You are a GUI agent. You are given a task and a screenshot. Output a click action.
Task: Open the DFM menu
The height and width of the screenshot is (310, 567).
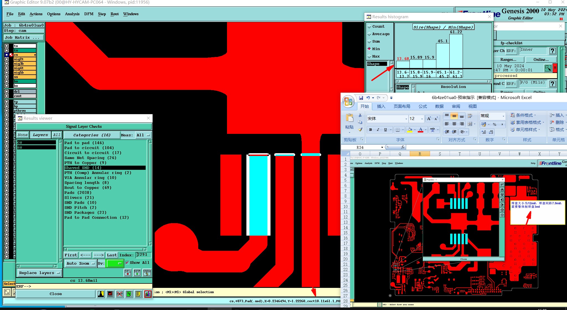(x=89, y=14)
